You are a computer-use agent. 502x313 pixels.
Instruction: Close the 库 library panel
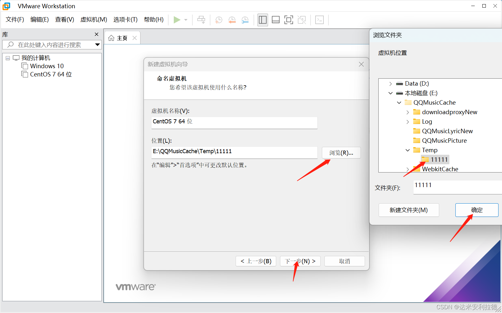tap(97, 34)
